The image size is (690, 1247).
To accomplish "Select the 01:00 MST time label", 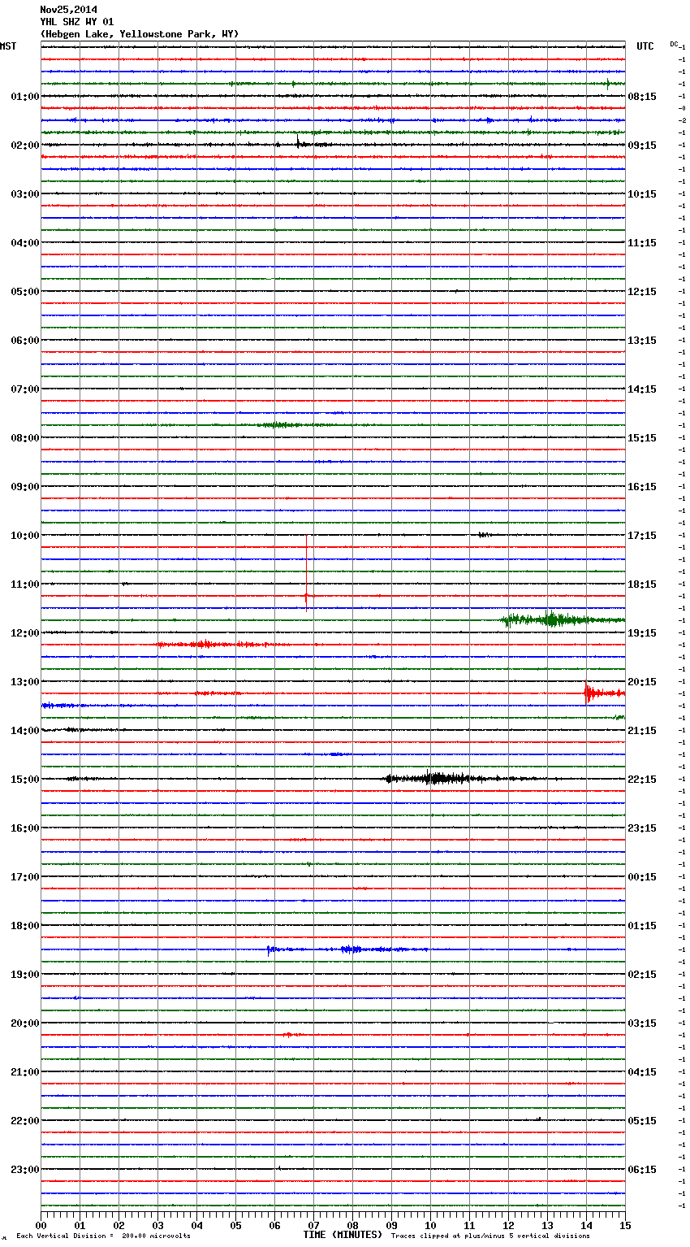I will click(x=24, y=97).
